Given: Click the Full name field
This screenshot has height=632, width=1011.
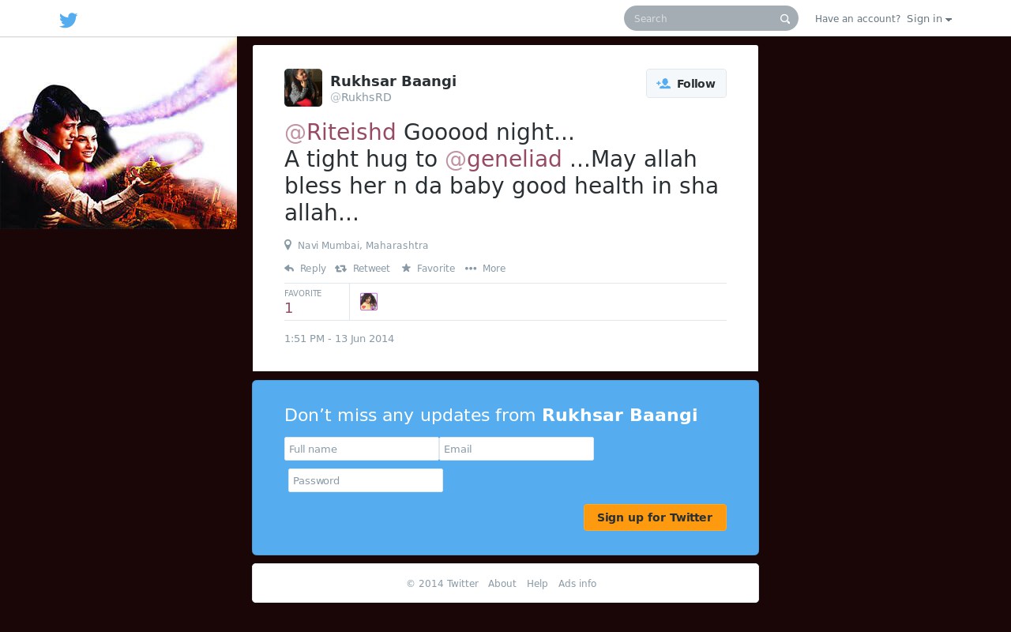Looking at the screenshot, I should point(362,449).
